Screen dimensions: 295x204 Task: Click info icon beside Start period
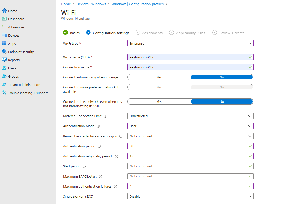click(84, 166)
